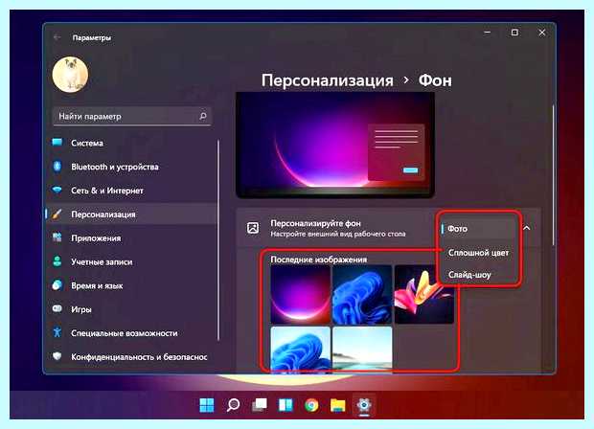
Task: Click the Персонализация breadcrumb link
Action: 328,80
